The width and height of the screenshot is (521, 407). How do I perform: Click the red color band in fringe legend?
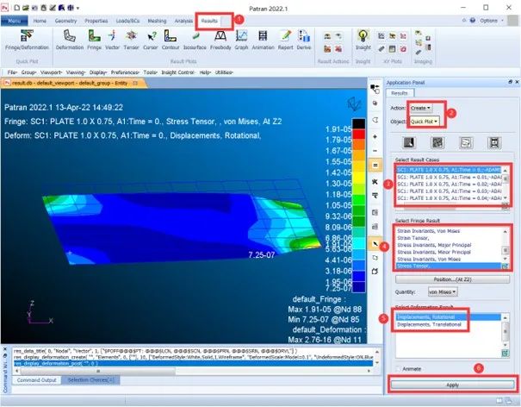coord(358,135)
